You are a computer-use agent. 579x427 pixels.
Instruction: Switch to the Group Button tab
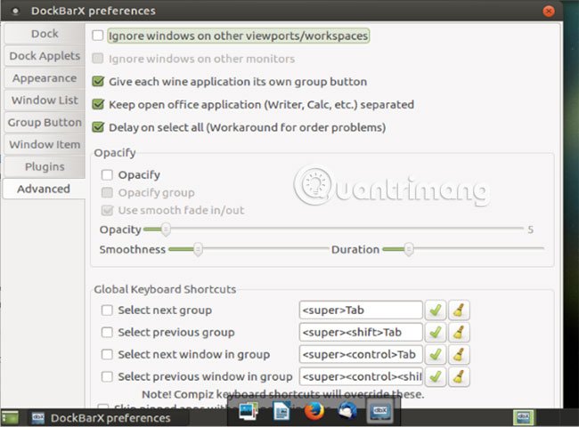point(45,122)
